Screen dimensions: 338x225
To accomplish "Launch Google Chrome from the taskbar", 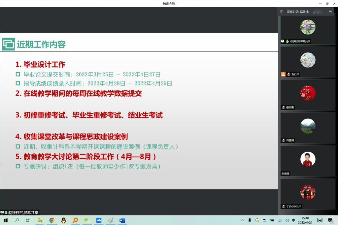I will click(52, 220).
